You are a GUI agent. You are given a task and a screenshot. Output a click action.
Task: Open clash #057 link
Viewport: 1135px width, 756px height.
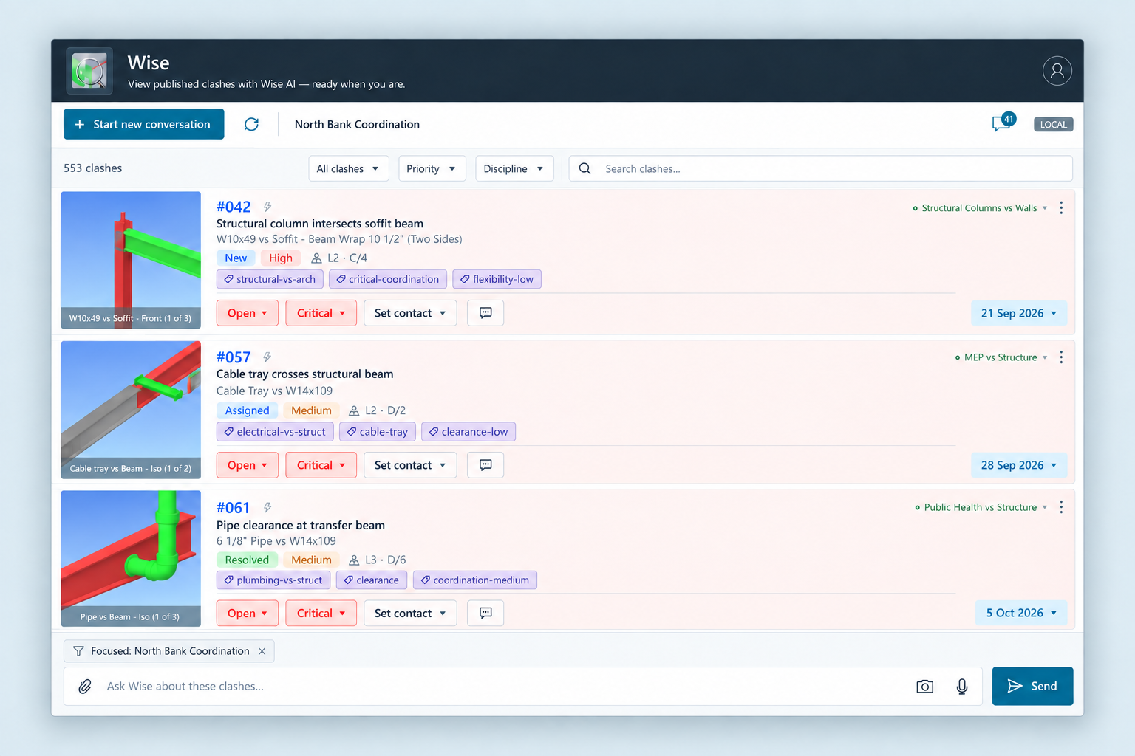234,357
